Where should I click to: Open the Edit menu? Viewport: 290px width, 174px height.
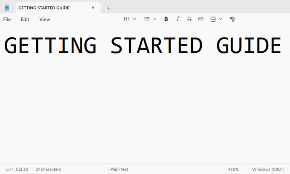point(25,20)
